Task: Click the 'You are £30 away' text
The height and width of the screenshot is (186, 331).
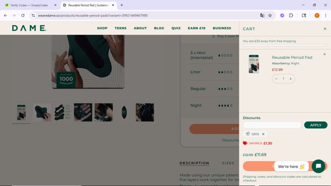Action: [269, 41]
